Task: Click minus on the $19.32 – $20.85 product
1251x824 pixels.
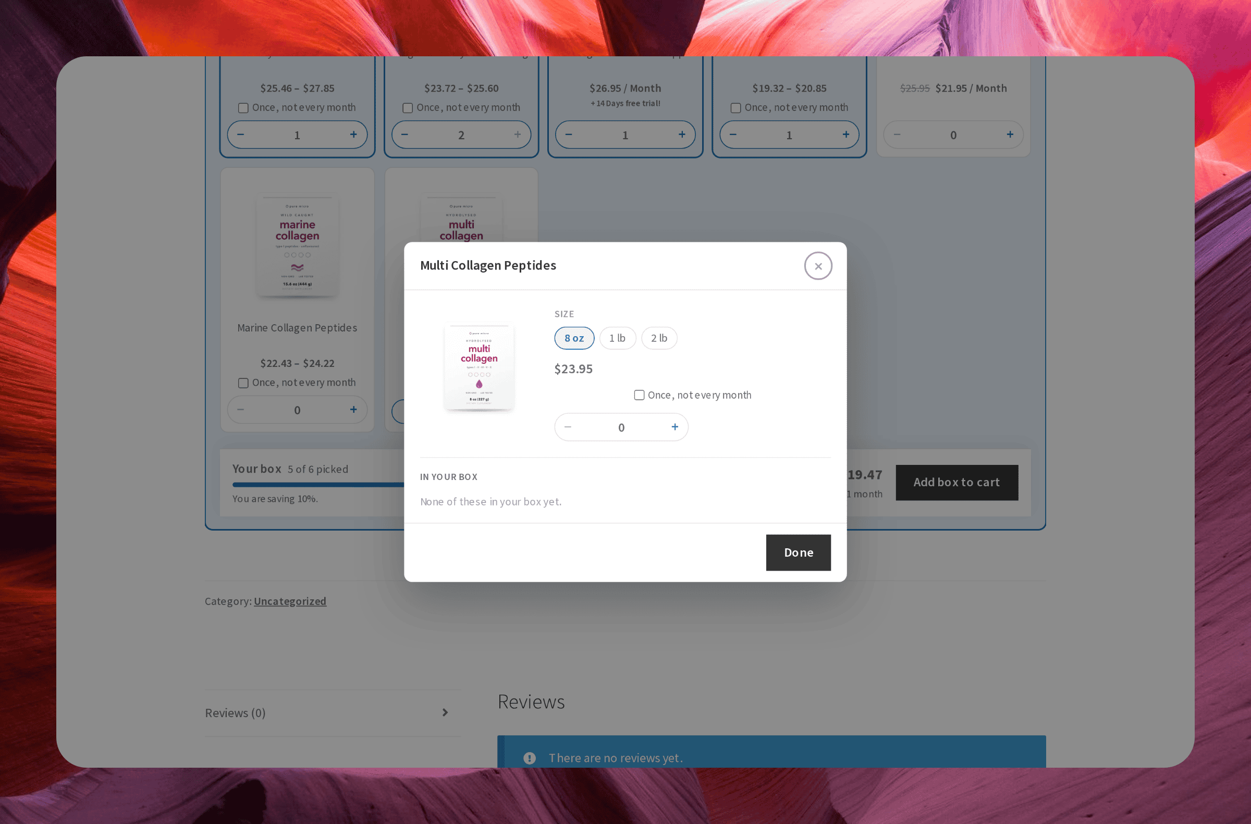Action: click(x=733, y=134)
